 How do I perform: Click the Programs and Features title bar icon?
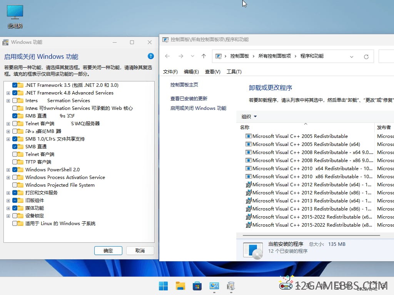[165, 40]
